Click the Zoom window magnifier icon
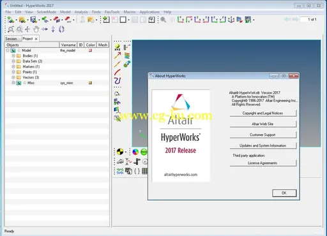The image size is (327, 236). 11,29
